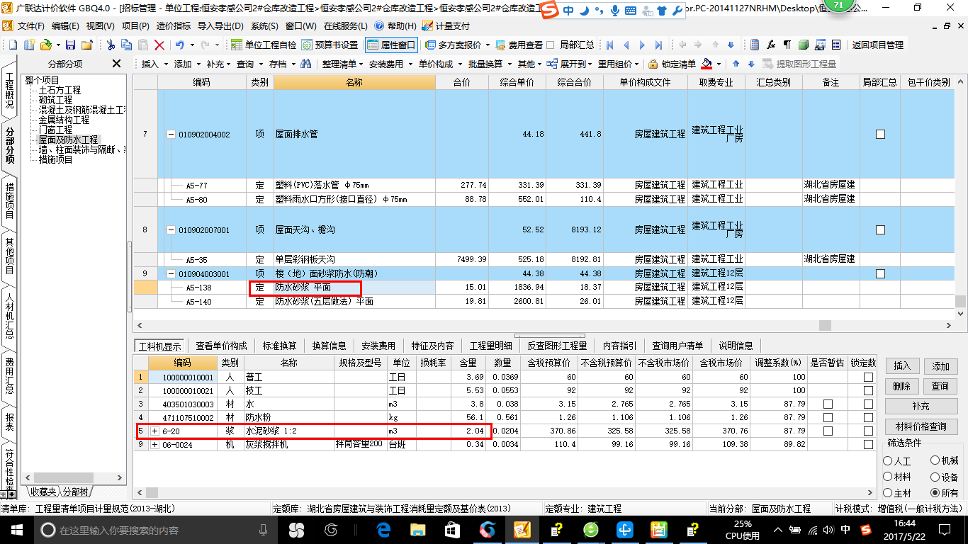Image resolution: width=968 pixels, height=544 pixels.
Task: Select the 机械 filter radio button
Action: [935, 461]
